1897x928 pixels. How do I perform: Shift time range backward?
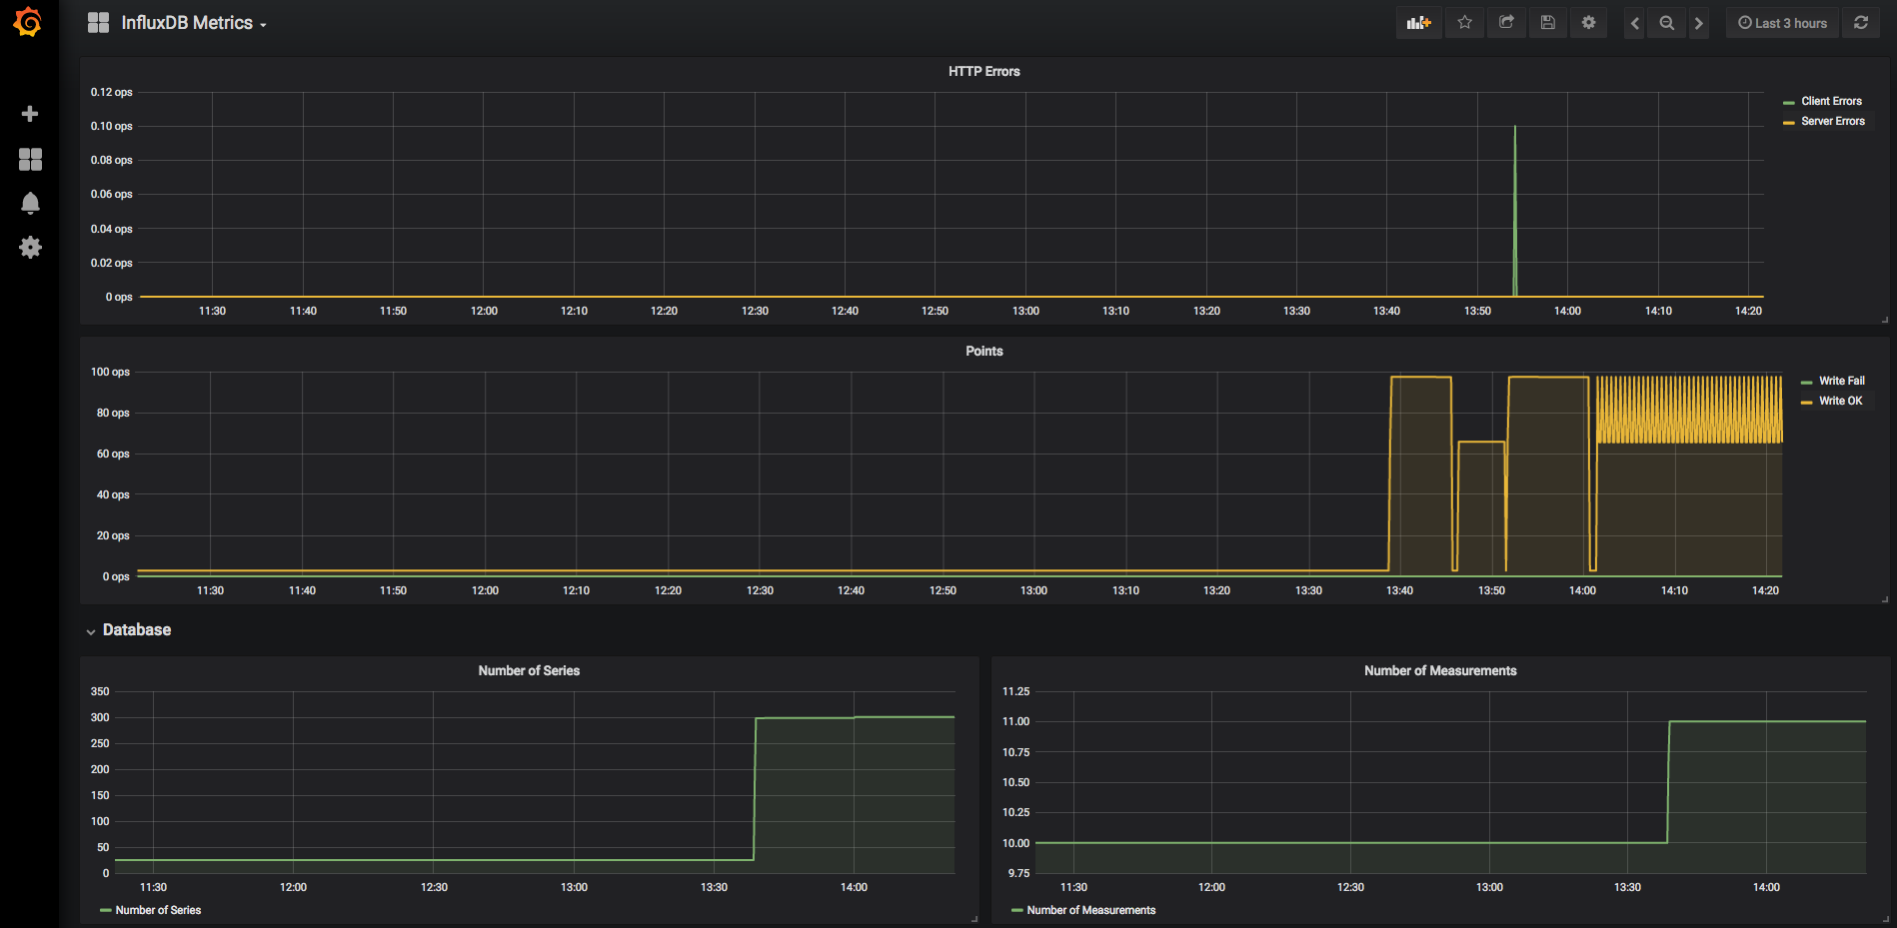pos(1635,23)
